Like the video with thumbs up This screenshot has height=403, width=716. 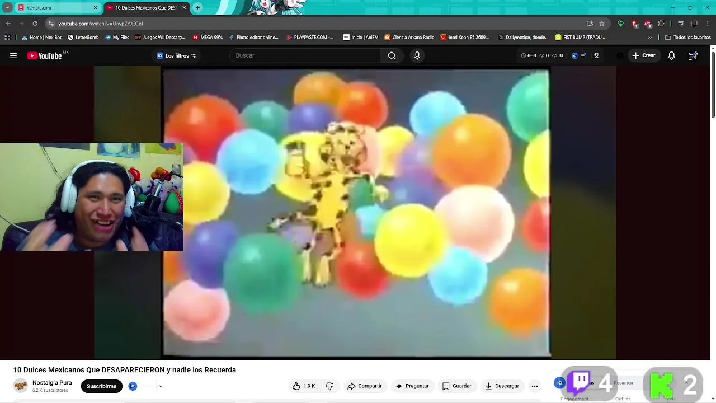click(304, 386)
